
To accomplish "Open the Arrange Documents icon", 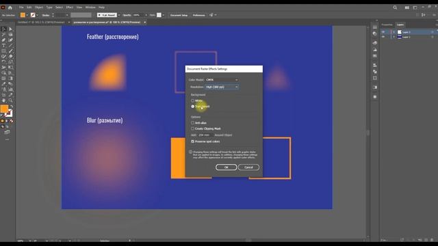I will (x=407, y=8).
